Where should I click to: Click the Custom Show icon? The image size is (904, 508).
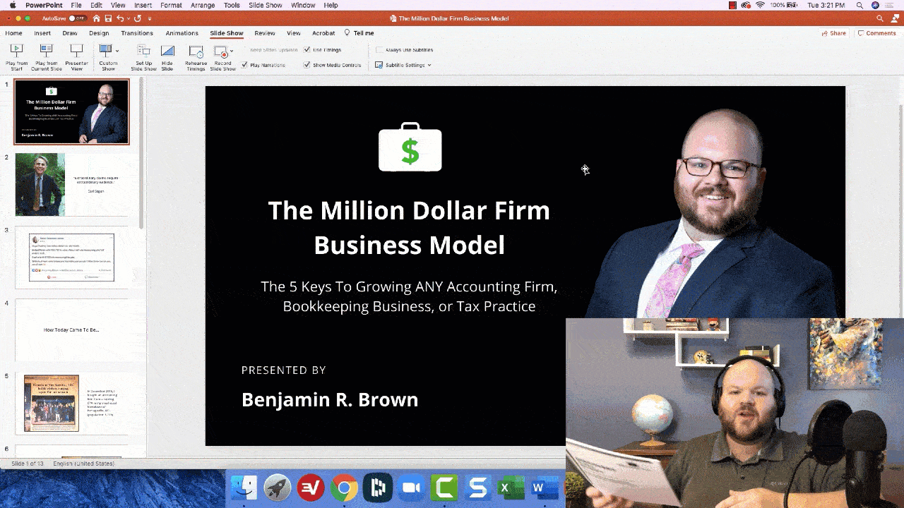click(x=105, y=51)
